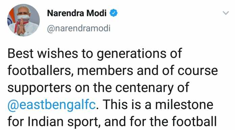
Task: Click the blue verified badge icon
Action: [113, 13]
